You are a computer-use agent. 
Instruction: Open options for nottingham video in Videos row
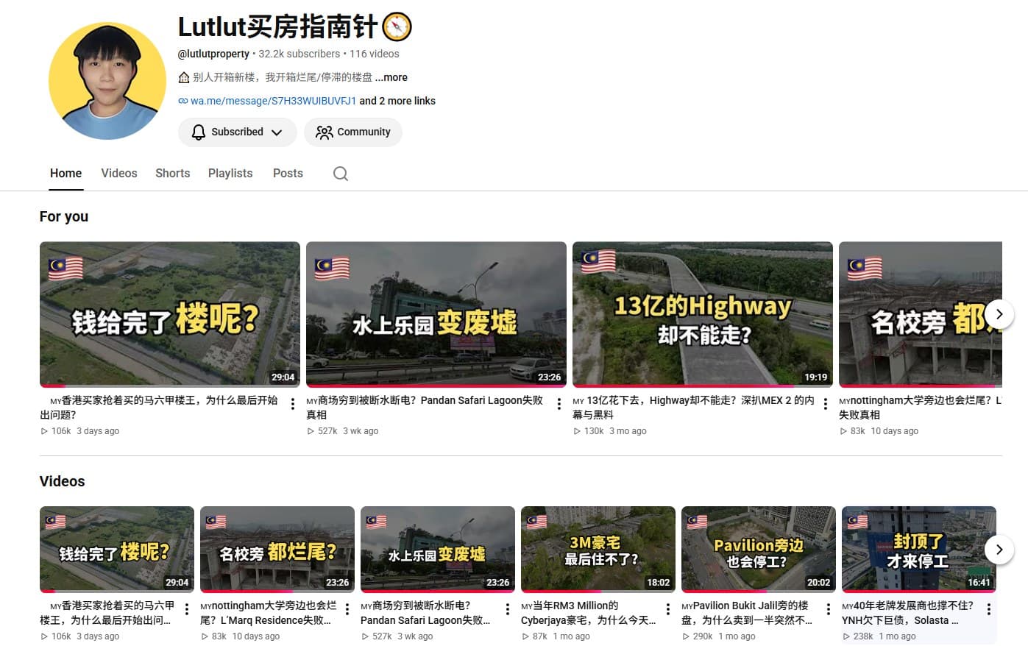[347, 609]
